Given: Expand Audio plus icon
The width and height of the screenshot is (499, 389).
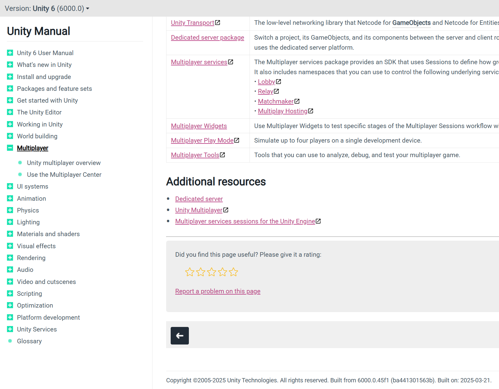Looking at the screenshot, I should (10, 269).
